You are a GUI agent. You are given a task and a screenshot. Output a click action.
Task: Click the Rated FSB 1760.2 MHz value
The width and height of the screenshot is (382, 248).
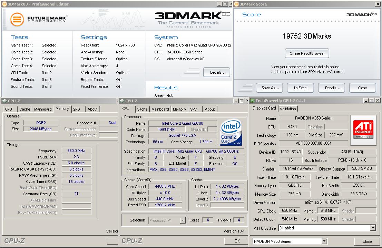pyautogui.click(x=165, y=205)
